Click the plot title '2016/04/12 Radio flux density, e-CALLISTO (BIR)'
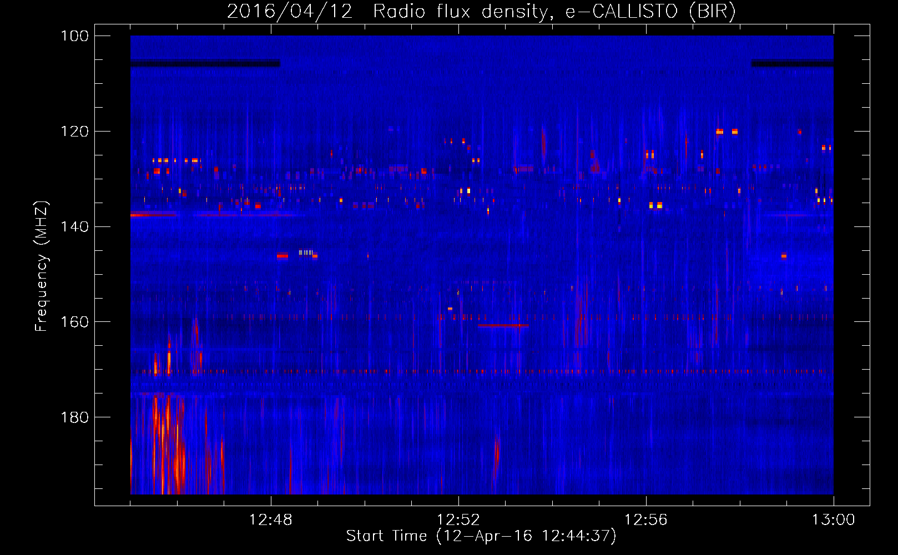Screen dimensions: 898x555 (481, 11)
